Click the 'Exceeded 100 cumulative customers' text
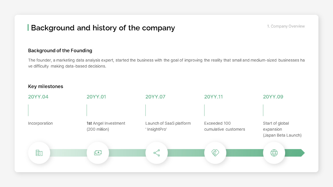 coord(225,126)
